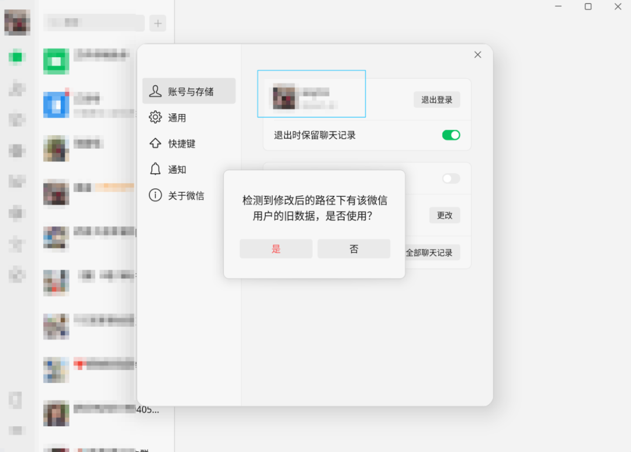
Task: Click the plus icon beside search
Action: pos(158,23)
